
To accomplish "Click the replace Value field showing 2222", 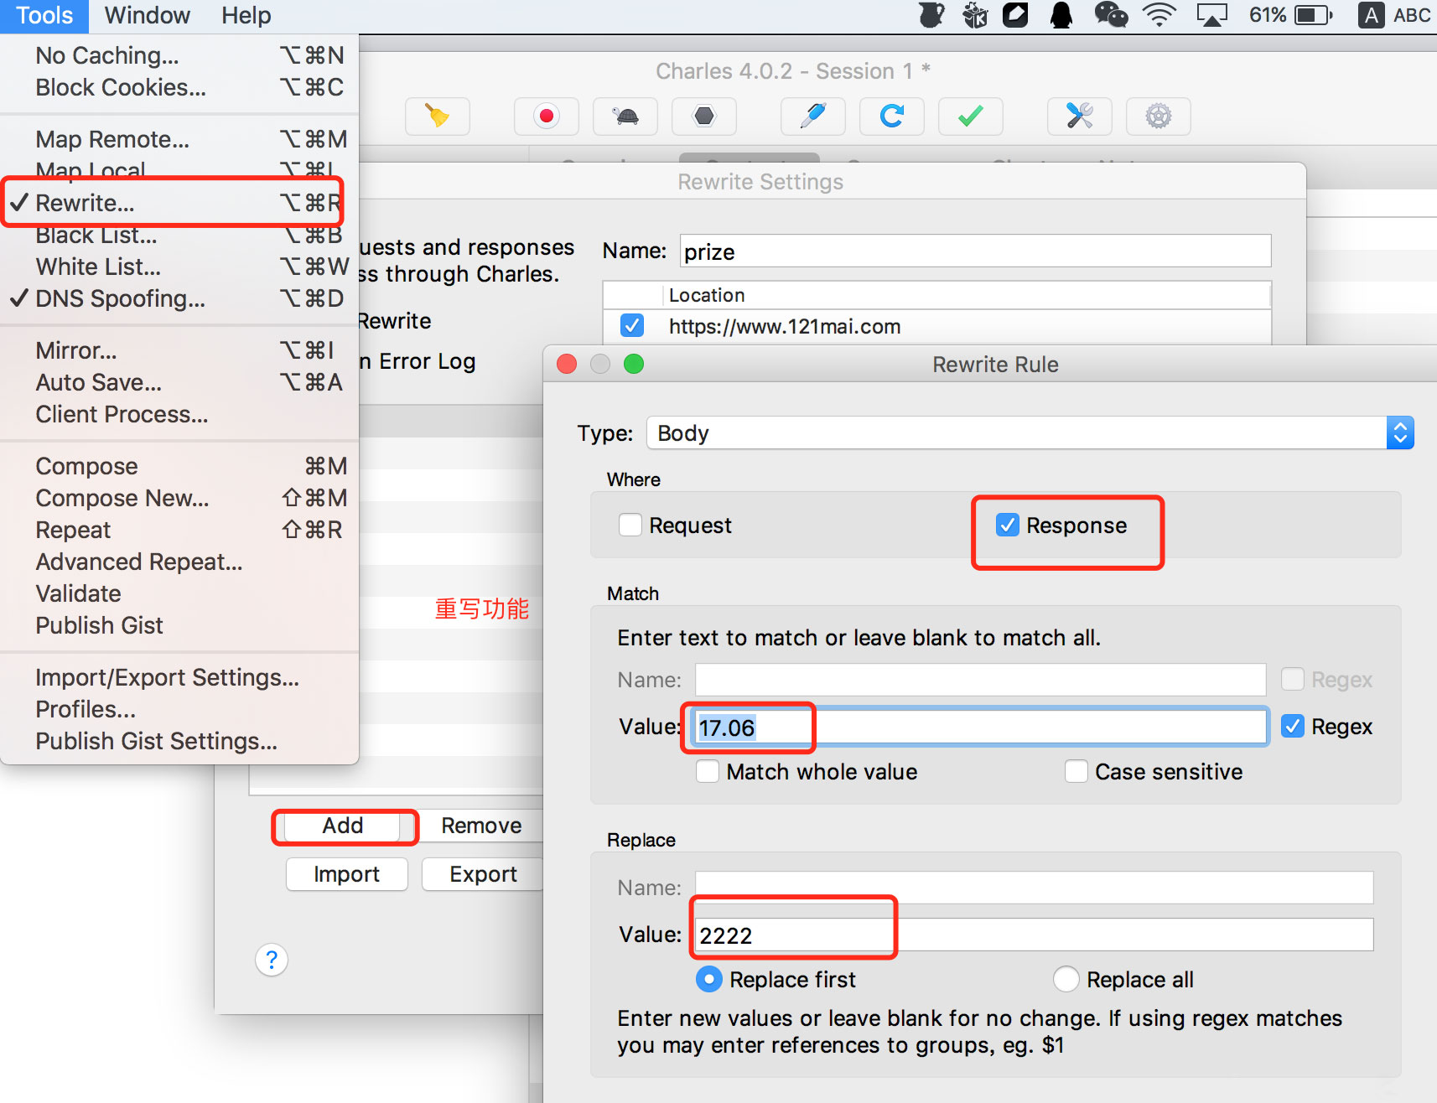I will (x=1034, y=935).
